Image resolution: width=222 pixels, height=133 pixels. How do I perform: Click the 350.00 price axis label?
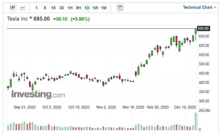(x=204, y=92)
